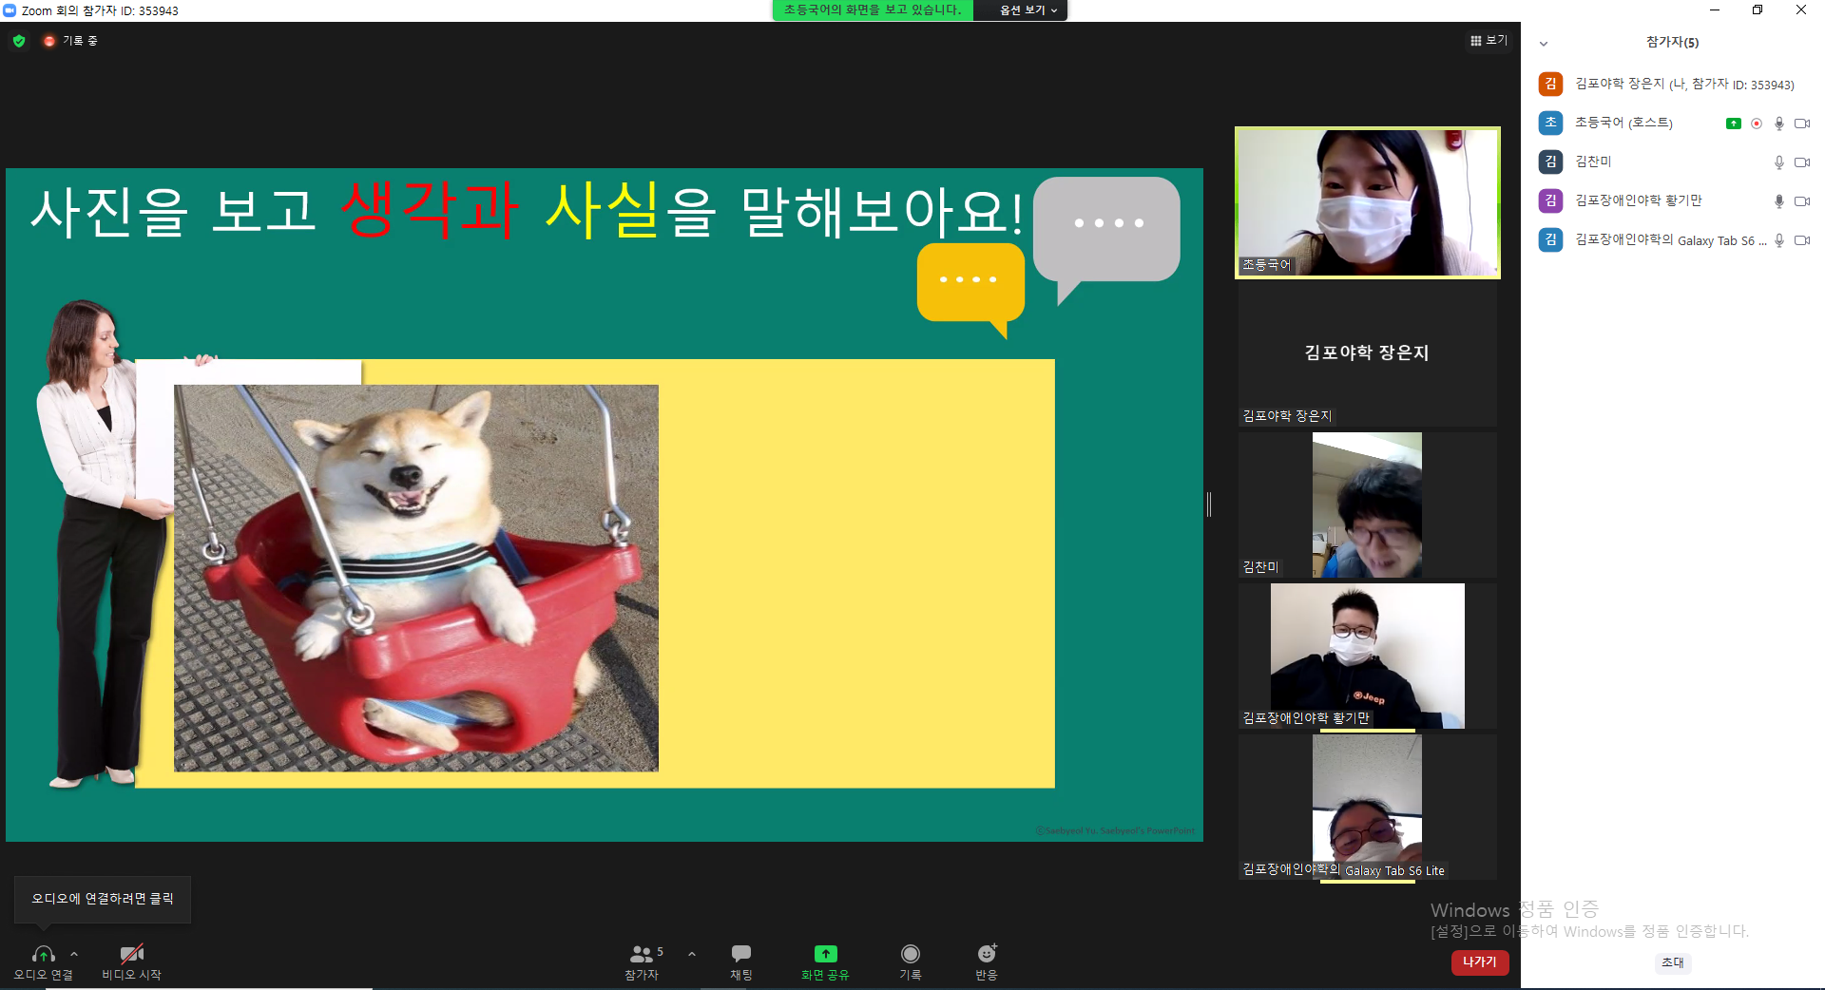Minimize the Zoom meeting window

pos(1715,10)
